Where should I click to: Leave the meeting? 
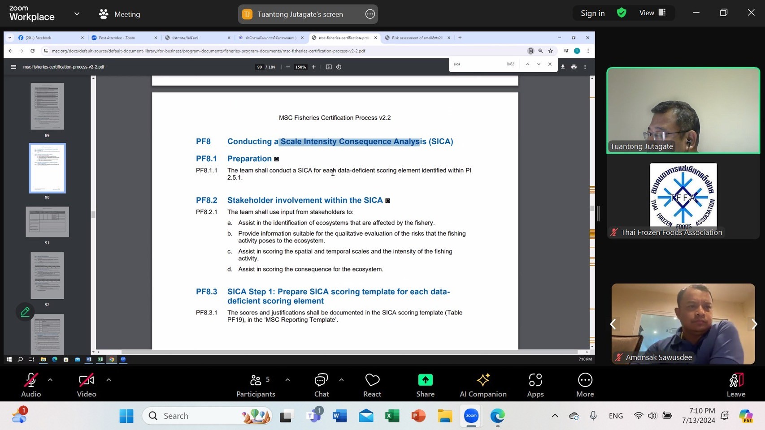click(735, 385)
